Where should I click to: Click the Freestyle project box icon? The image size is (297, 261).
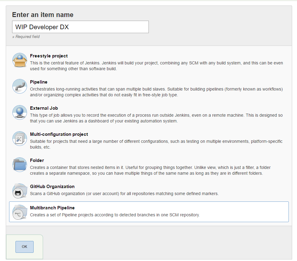[20, 60]
